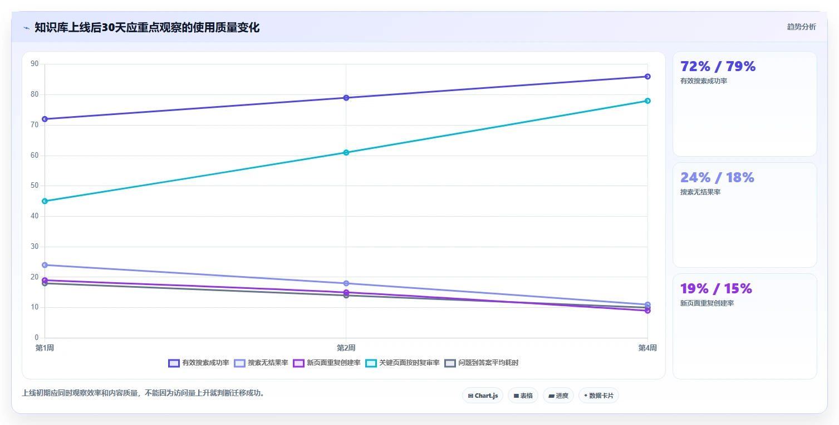Select the 数据卡片 chip
839x425 pixels.
pyautogui.click(x=598, y=396)
